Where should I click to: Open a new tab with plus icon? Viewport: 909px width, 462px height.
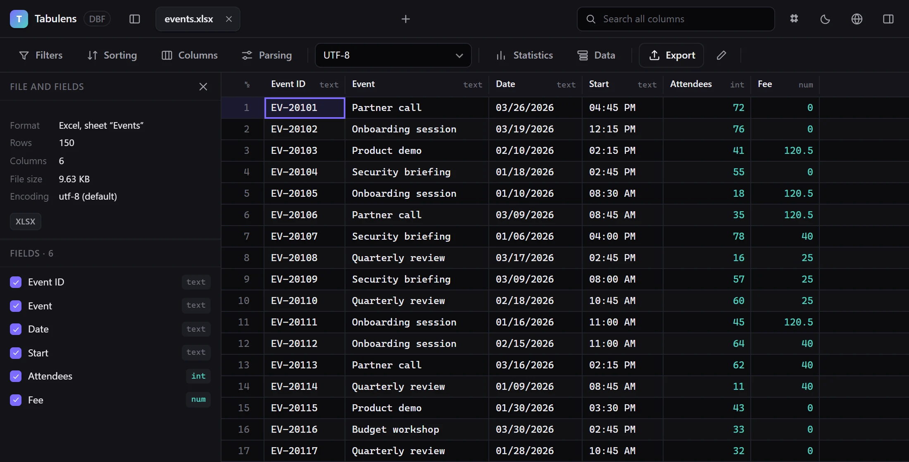(406, 19)
